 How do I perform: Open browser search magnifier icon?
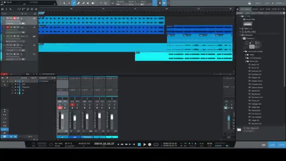(x=284, y=9)
